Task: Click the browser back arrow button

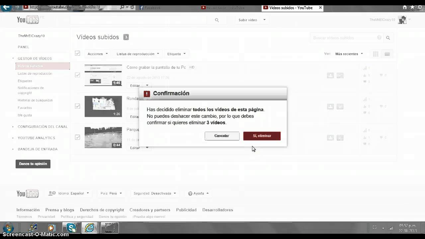Action: (6, 7)
